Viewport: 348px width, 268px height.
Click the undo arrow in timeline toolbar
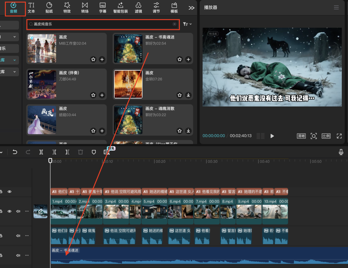(15, 152)
